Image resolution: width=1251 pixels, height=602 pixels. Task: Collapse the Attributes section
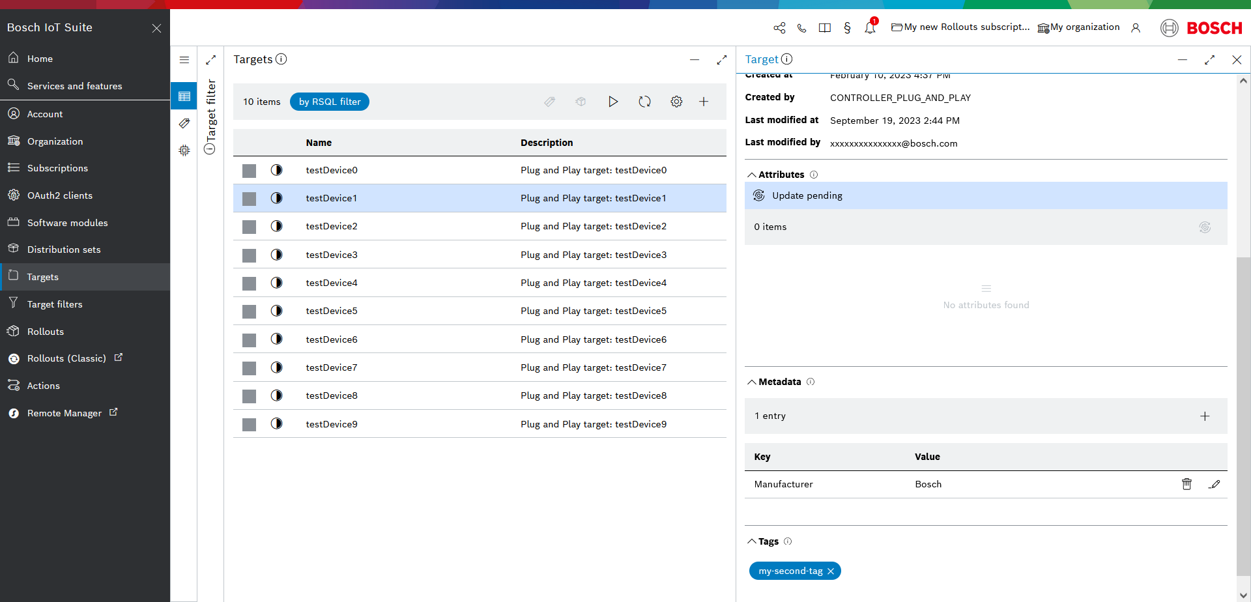tap(752, 175)
